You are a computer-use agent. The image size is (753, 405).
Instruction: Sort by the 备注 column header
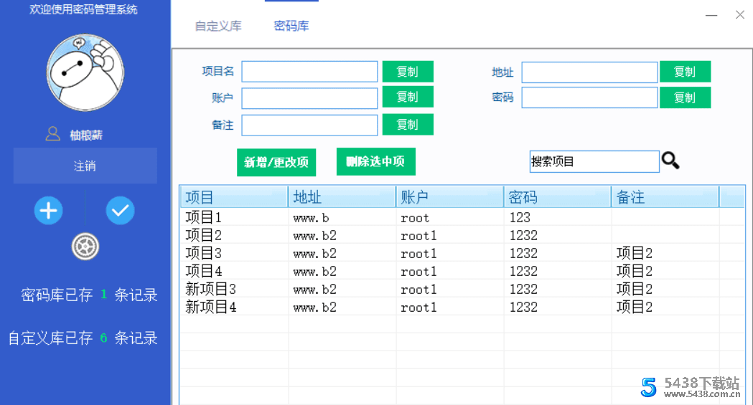pyautogui.click(x=665, y=197)
